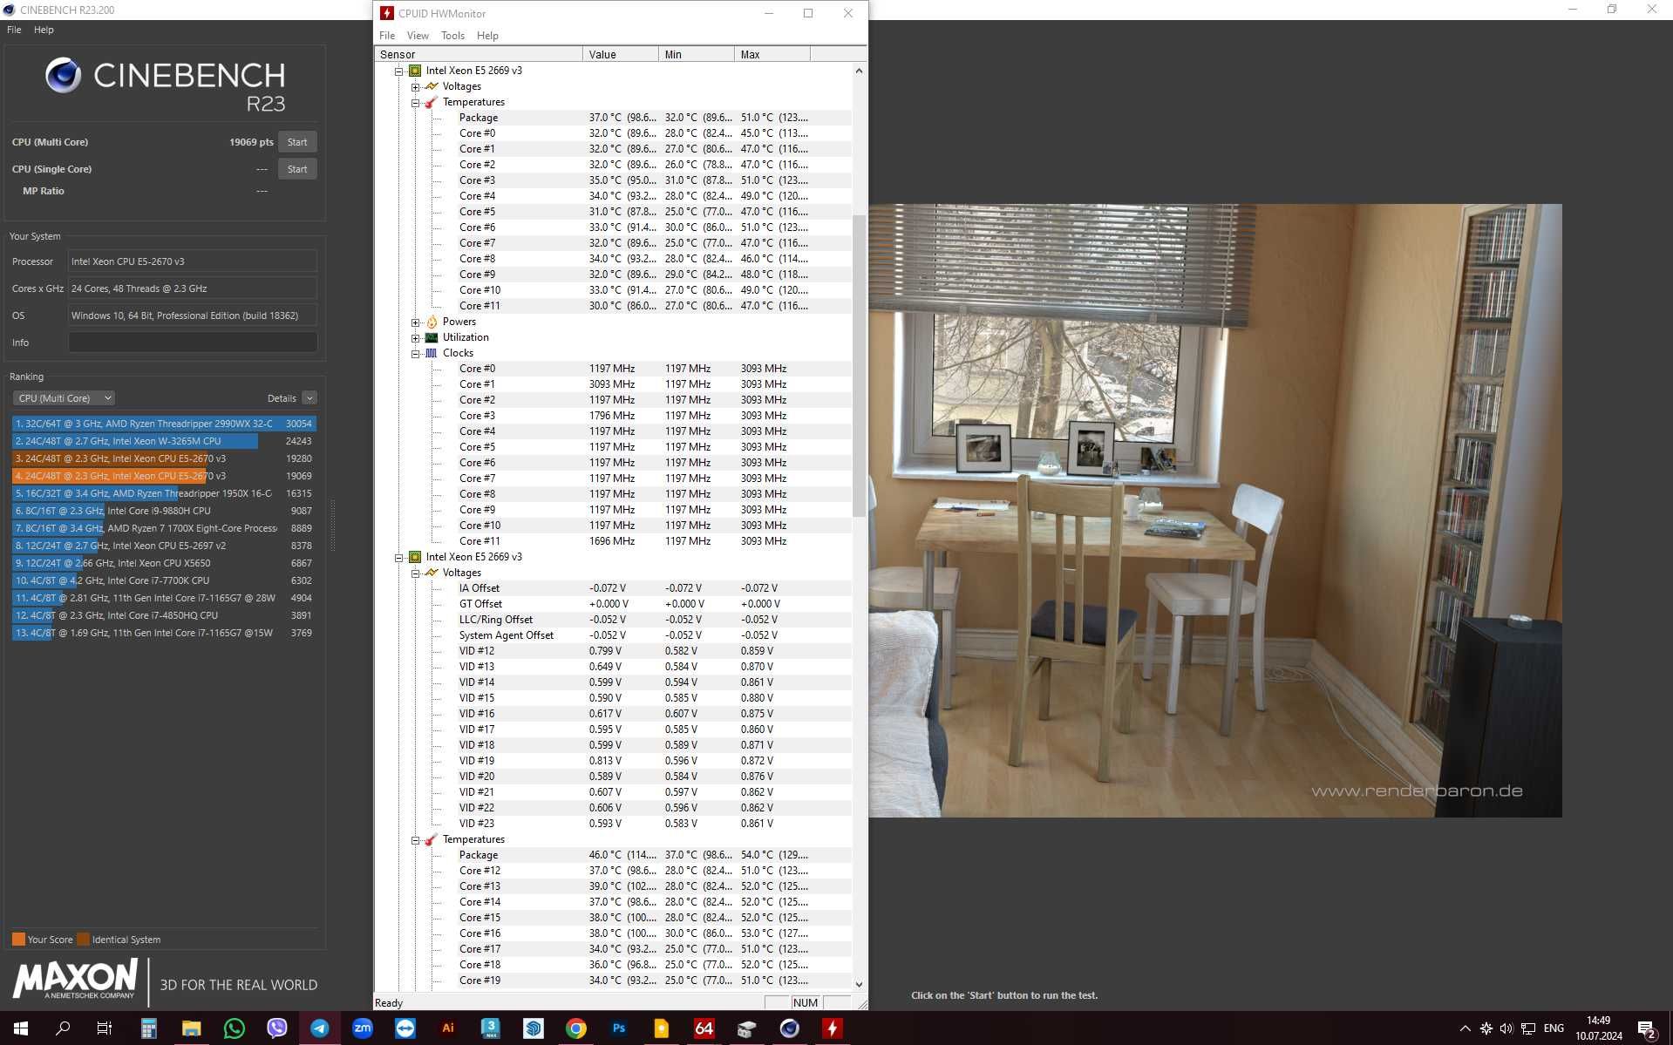Open the CPU (Multi Core) ranking dropdown
Image resolution: width=1673 pixels, height=1045 pixels.
pyautogui.click(x=64, y=398)
